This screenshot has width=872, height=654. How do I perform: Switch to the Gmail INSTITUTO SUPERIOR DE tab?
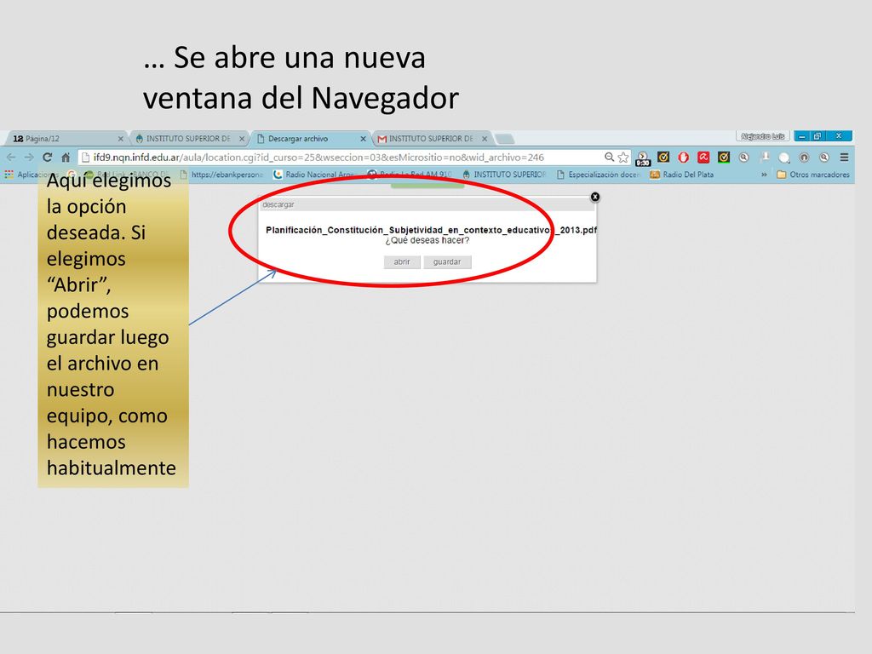431,139
